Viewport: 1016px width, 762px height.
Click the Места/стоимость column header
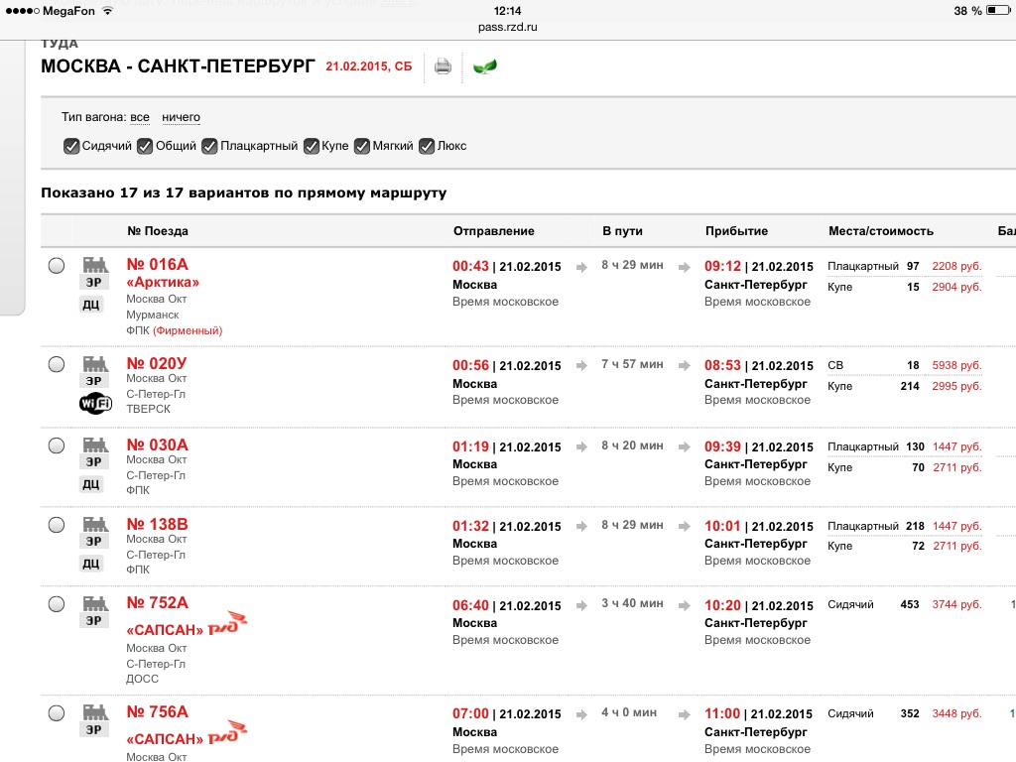[881, 231]
